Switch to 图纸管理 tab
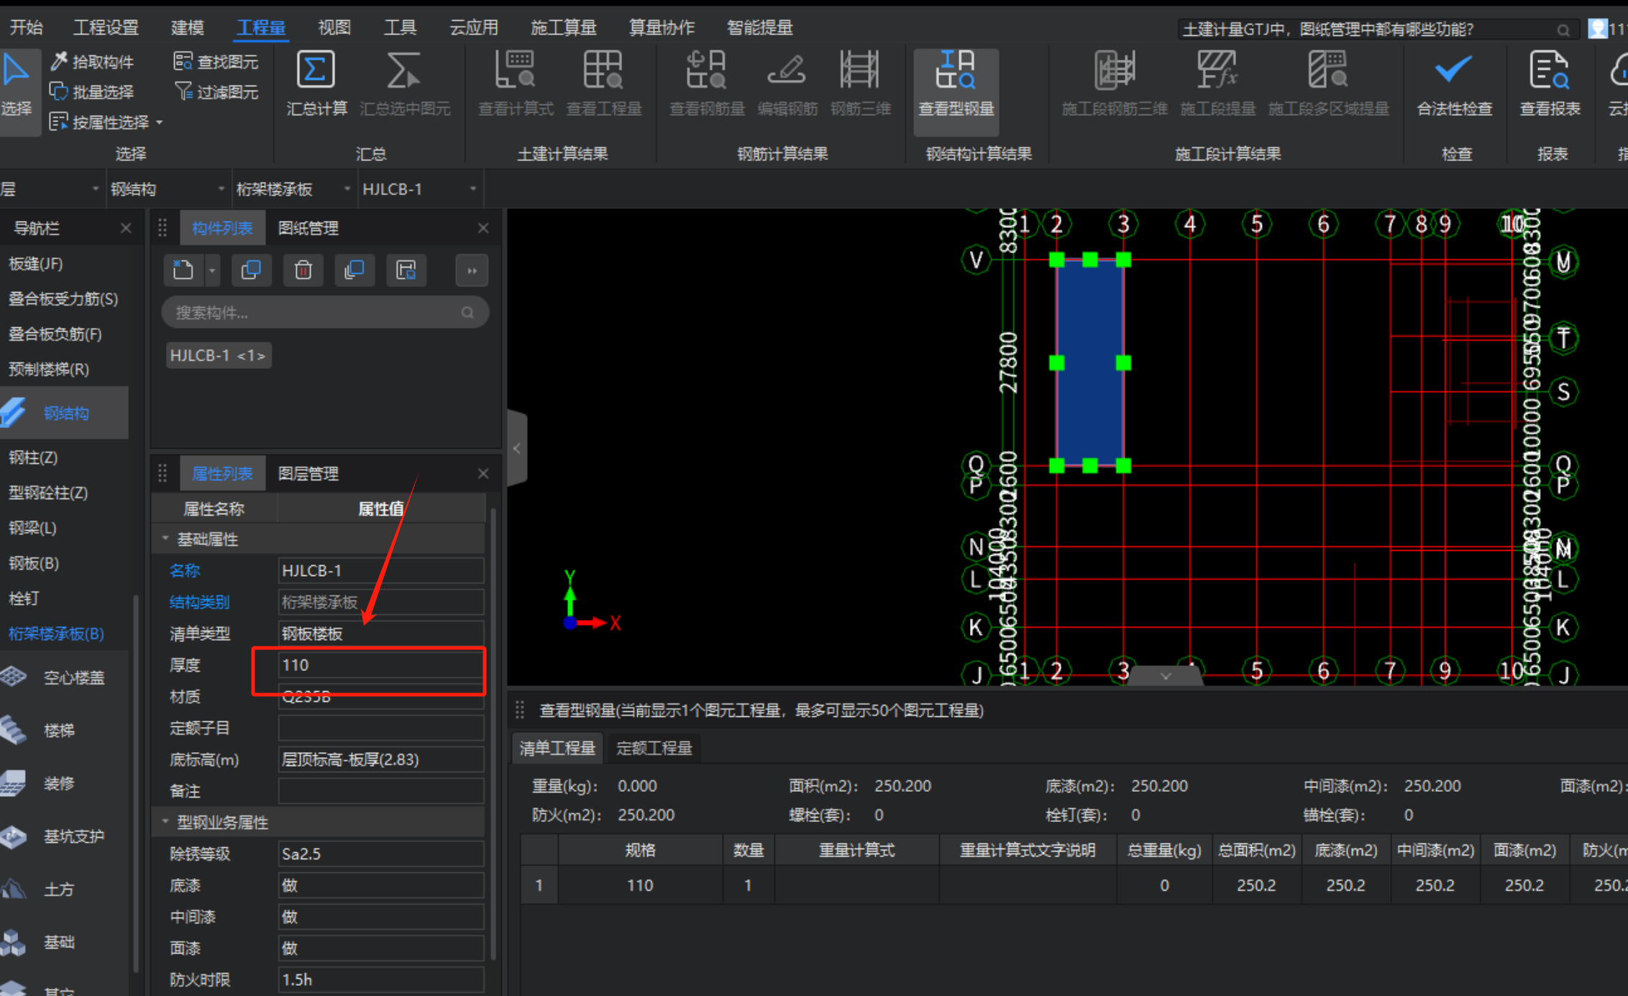Viewport: 1628px width, 996px height. click(308, 228)
